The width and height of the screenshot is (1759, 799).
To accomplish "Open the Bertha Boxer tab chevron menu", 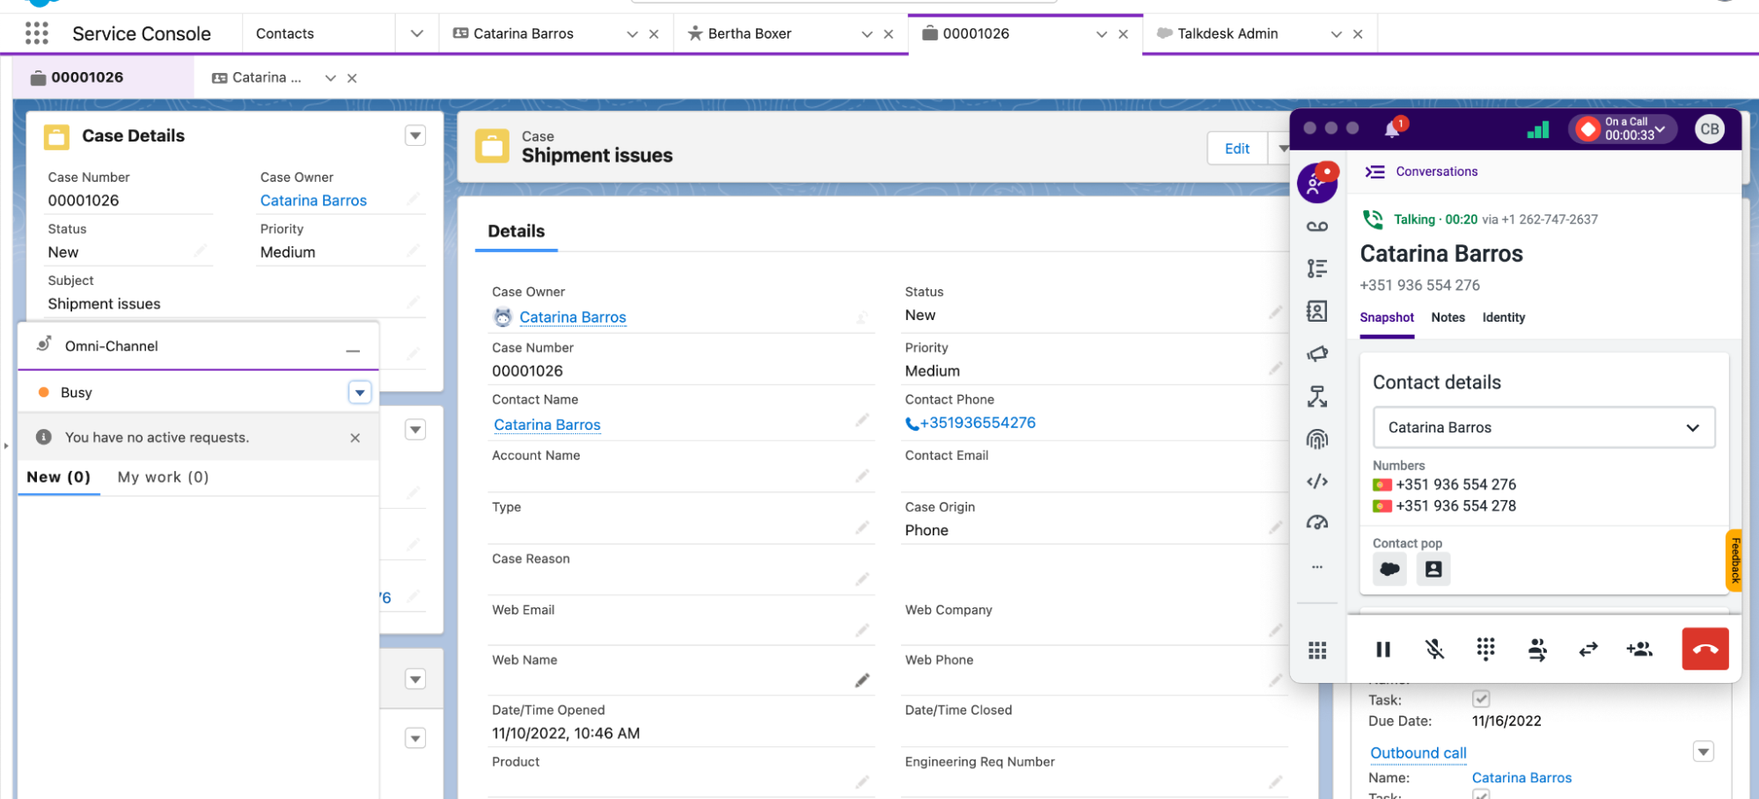I will (x=867, y=34).
